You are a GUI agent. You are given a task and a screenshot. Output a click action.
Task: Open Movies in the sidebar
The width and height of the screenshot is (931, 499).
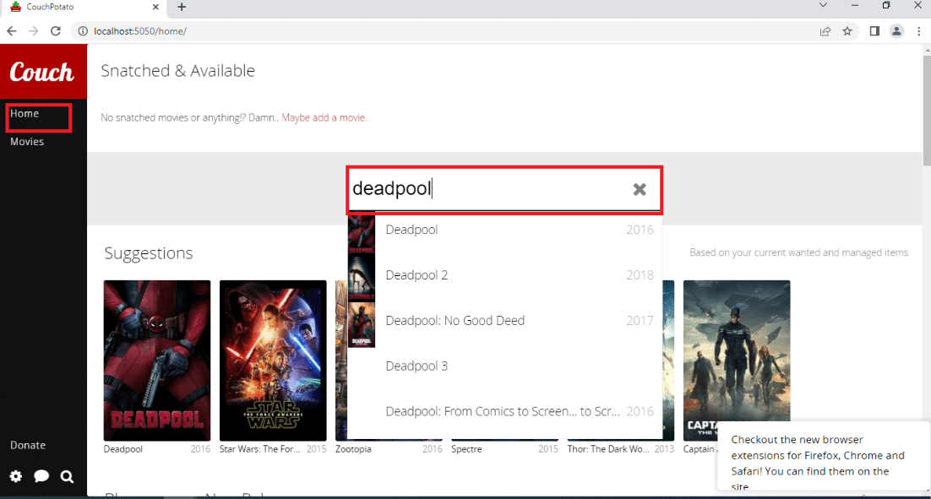[27, 141]
